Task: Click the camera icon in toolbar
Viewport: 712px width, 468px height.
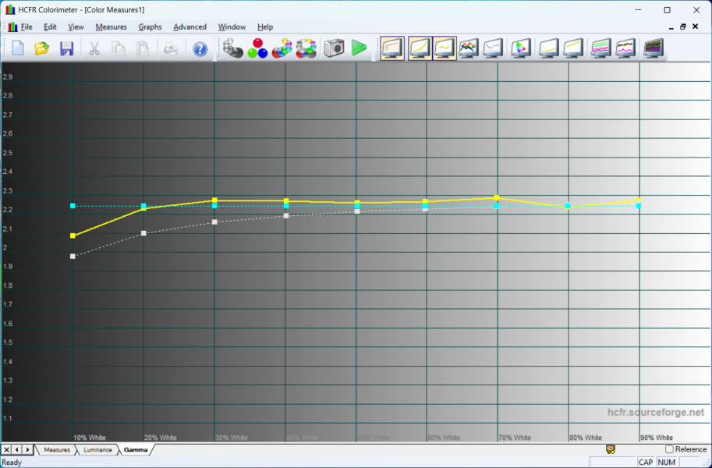Action: coord(335,48)
